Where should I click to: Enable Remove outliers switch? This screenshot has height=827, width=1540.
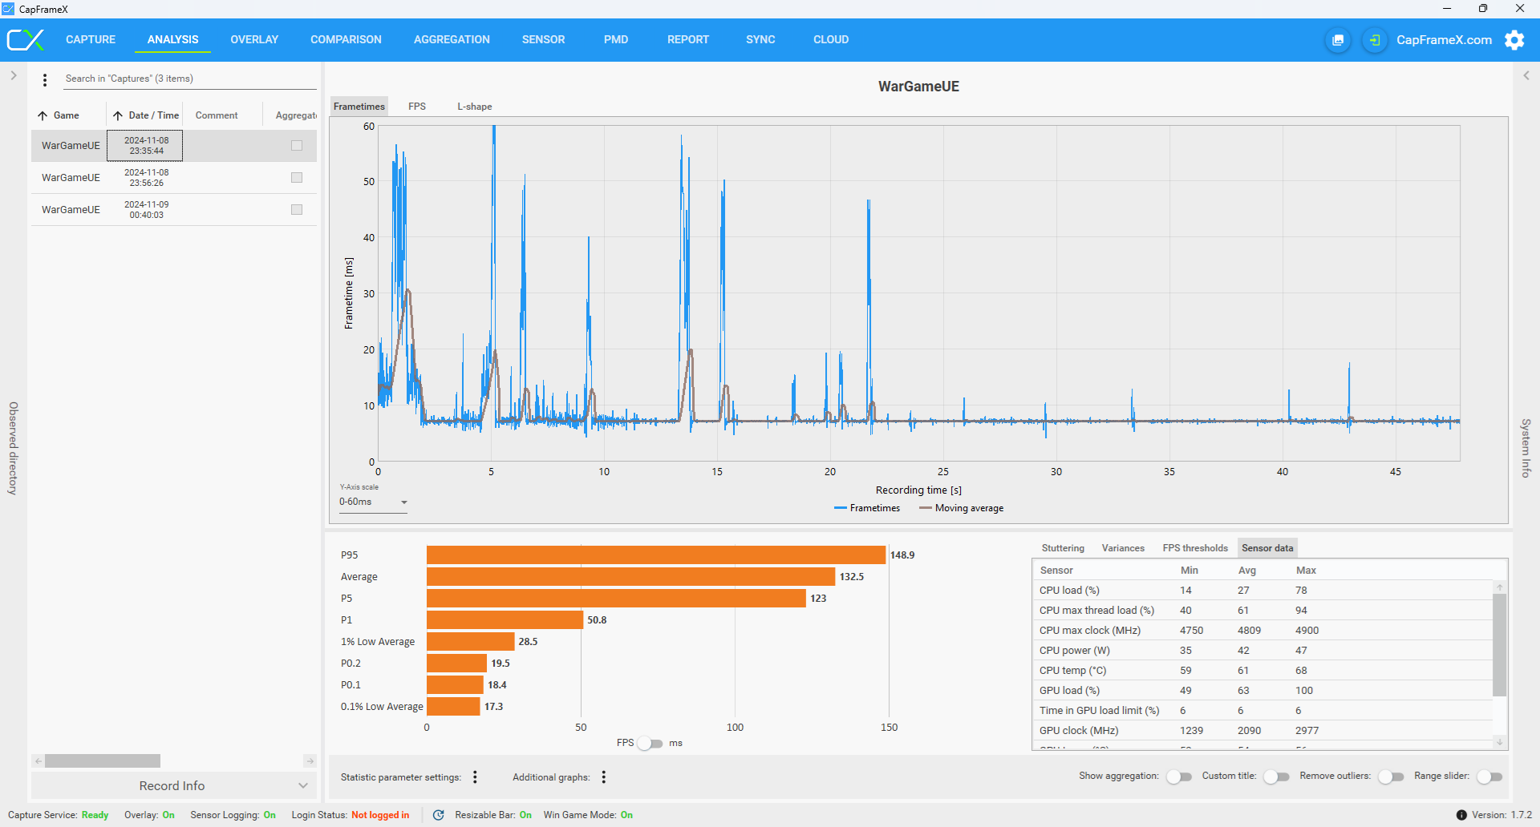pos(1391,777)
